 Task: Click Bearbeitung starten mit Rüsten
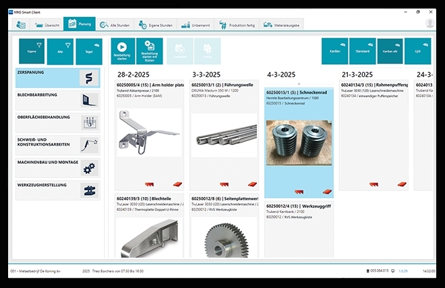149,51
